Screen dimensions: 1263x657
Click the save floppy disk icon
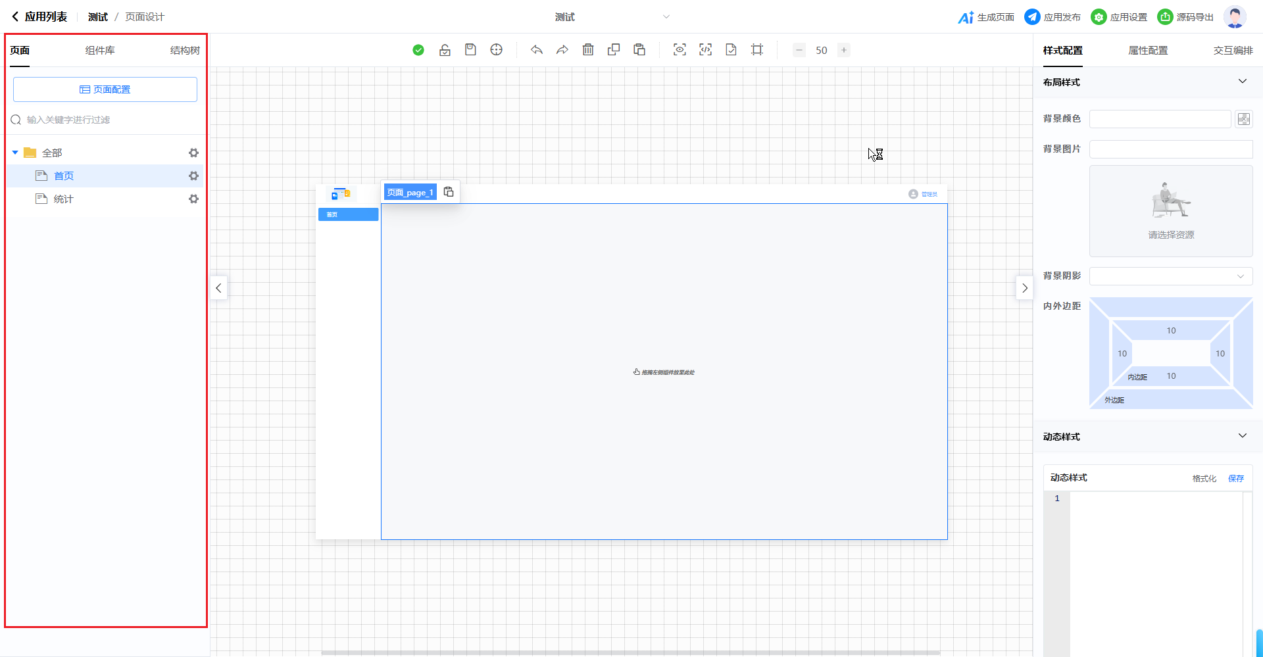click(x=470, y=50)
